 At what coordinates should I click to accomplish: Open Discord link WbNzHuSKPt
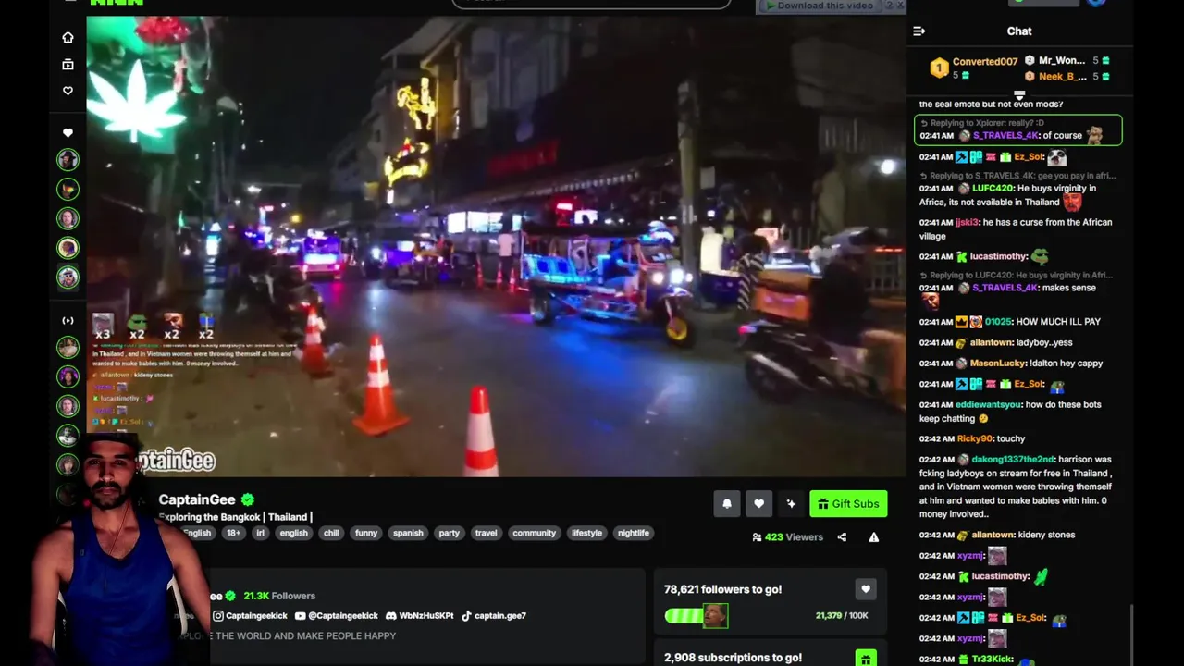click(419, 616)
